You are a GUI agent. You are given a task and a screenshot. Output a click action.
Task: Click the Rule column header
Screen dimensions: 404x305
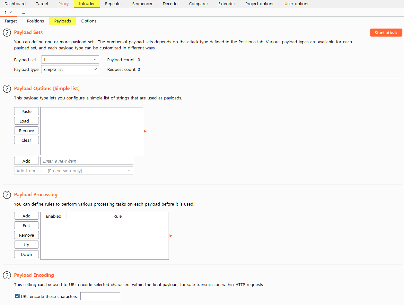coord(118,216)
